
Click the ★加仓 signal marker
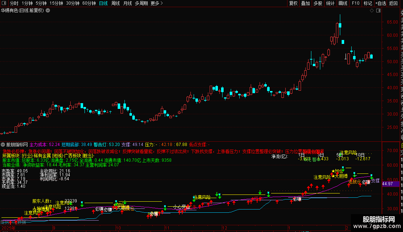point(337,171)
